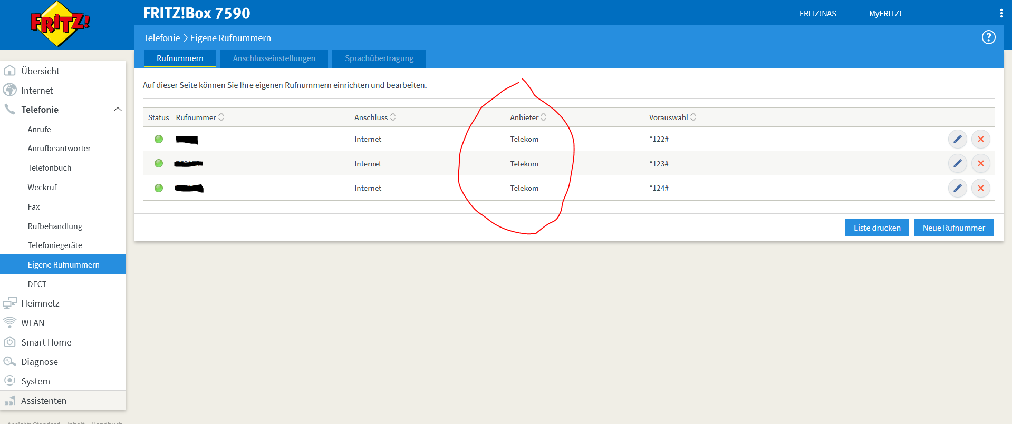The image size is (1012, 424).
Task: Click Internet in the *123# row
Action: point(368,164)
